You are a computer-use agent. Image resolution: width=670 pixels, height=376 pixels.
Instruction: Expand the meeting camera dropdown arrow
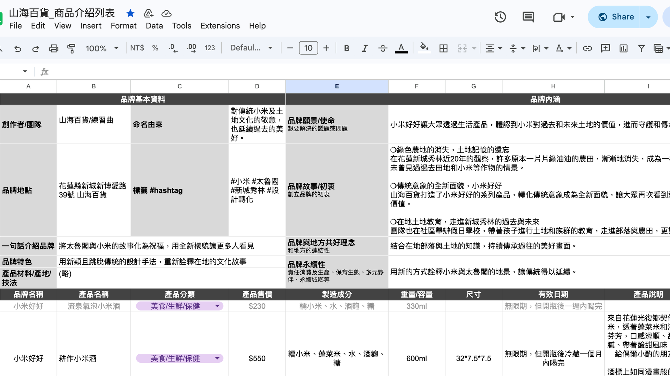coord(573,17)
